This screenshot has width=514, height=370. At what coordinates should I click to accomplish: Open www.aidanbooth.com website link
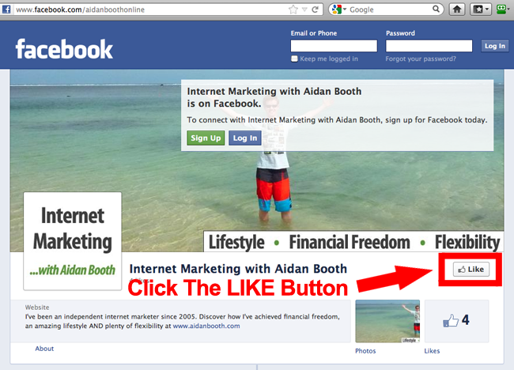pos(206,326)
